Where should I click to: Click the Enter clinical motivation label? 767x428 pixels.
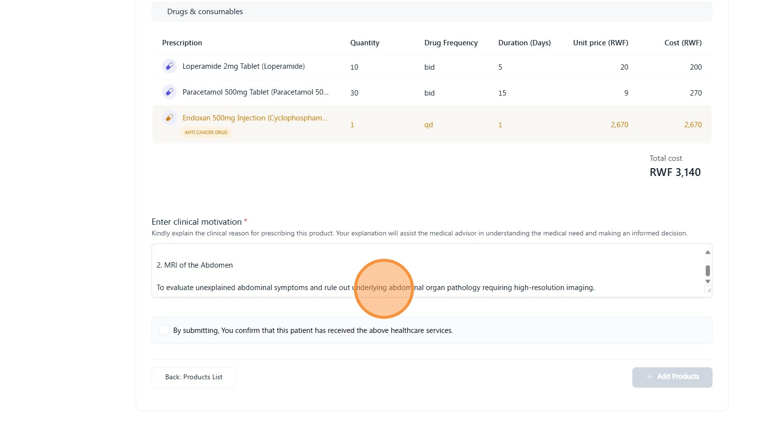197,222
